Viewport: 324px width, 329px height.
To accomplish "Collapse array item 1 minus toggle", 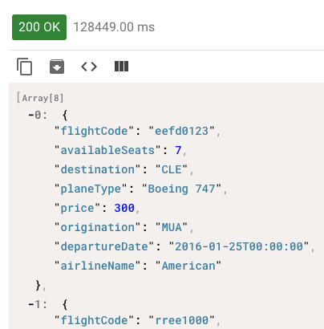I will coord(31,304).
